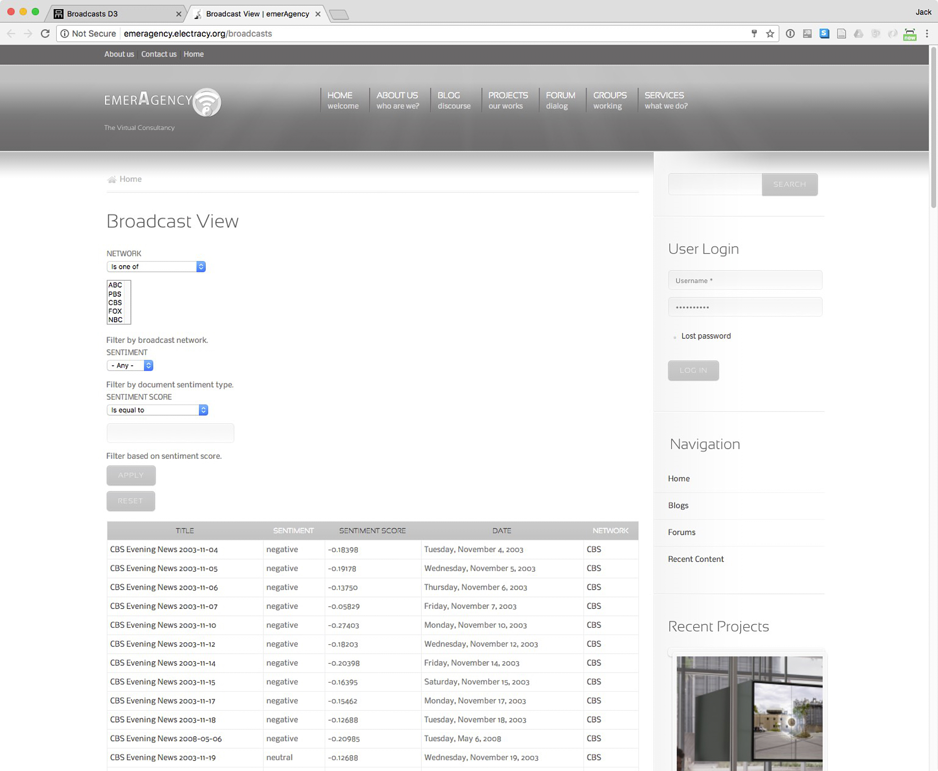The height and width of the screenshot is (771, 938).
Task: Switch to the Broadcasts D3 tab
Action: tap(93, 14)
